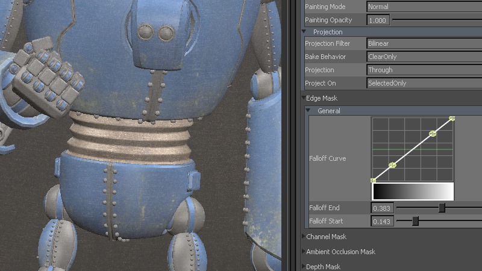Click the Projection Filter label
Viewport: 482px width, 271px height.
tap(327, 43)
